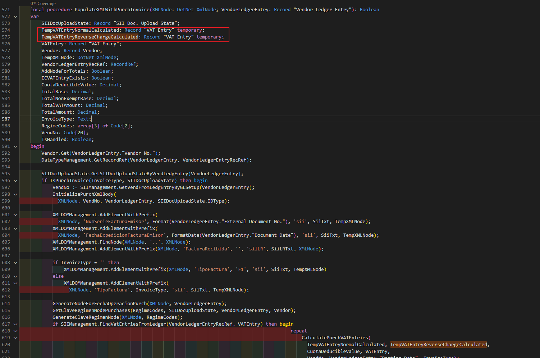
Task: Collapse the InvoiceType if-statement fold
Action: coord(15,262)
